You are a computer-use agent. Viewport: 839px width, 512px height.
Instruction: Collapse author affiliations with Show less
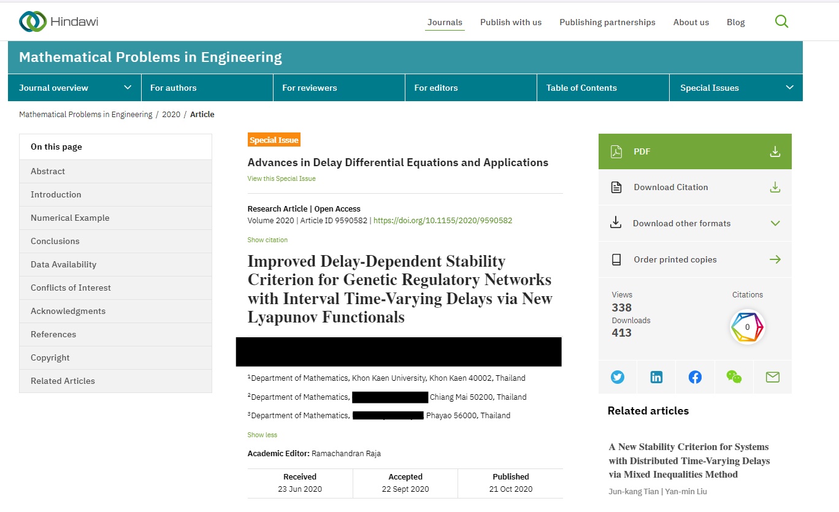point(262,435)
